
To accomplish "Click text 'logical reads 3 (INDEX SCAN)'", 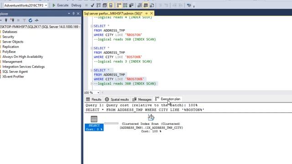I will (x=125, y=61).
